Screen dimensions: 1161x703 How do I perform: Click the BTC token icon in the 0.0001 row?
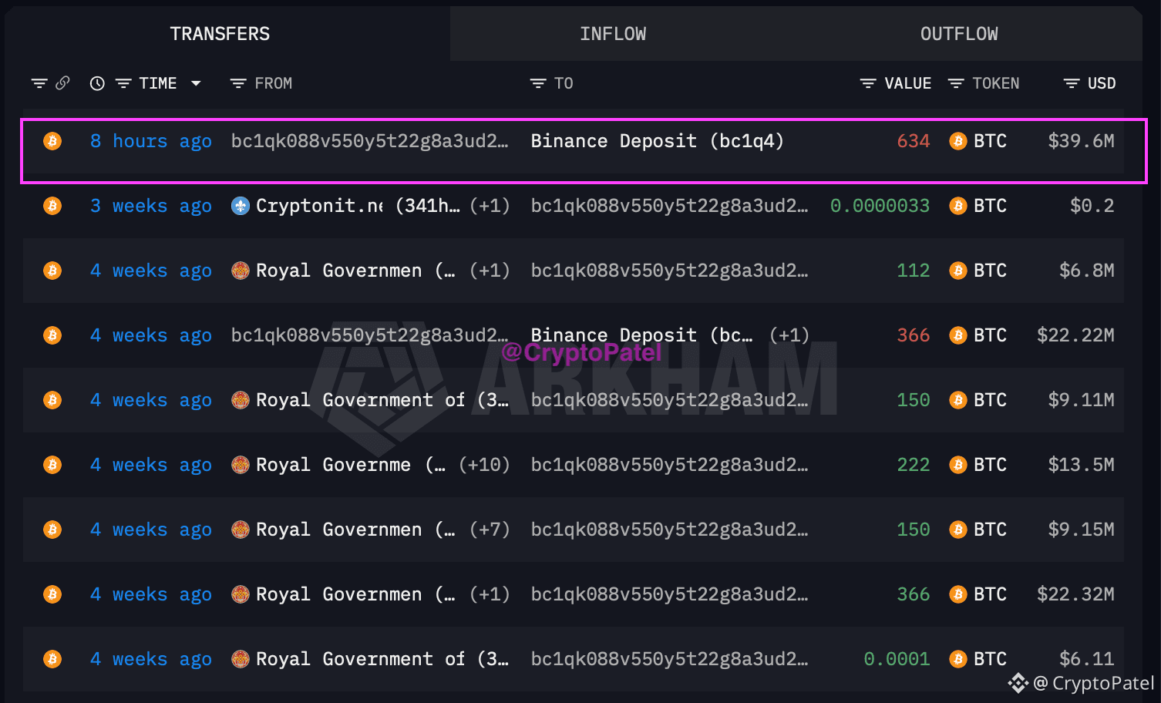point(958,659)
